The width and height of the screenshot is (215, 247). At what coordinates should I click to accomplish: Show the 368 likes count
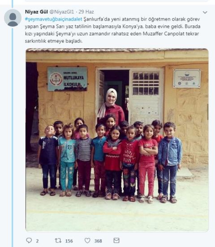(x=98, y=241)
